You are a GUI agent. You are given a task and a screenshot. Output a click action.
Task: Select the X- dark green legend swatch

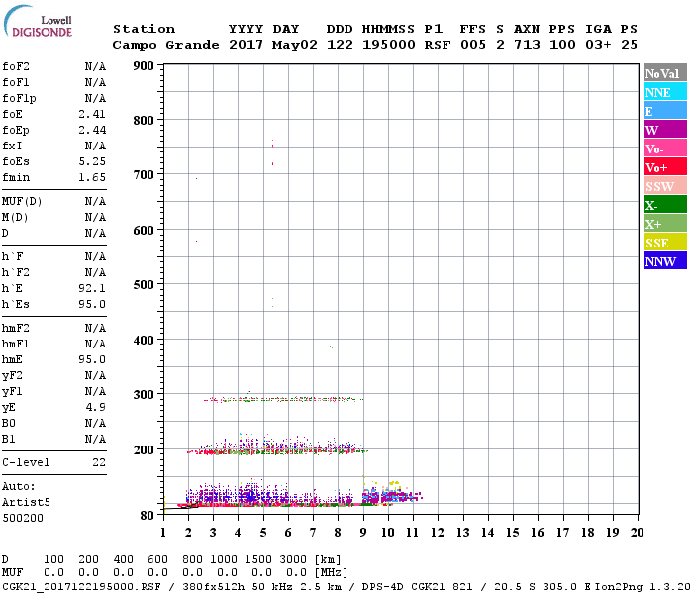(664, 205)
